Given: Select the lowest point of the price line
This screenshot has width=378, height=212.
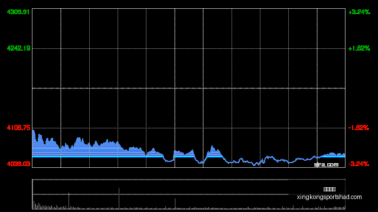Looking at the screenshot, I should (x=254, y=165).
